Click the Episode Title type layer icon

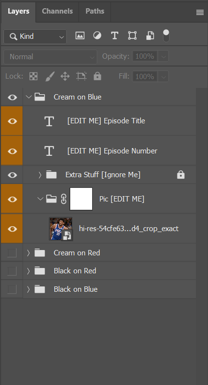tap(49, 121)
